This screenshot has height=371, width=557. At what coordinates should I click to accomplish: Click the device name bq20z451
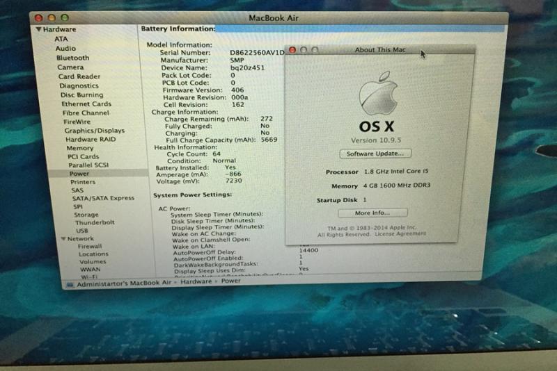point(248,67)
